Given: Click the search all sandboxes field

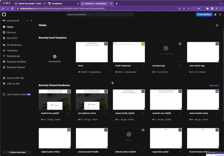Looking at the screenshot, I should point(100,14).
